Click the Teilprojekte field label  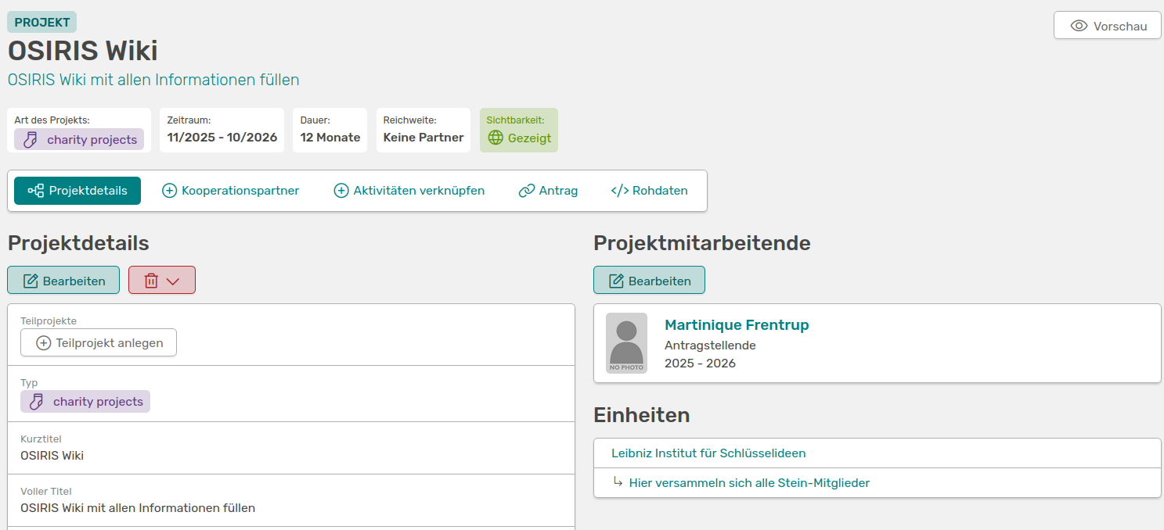coord(49,321)
